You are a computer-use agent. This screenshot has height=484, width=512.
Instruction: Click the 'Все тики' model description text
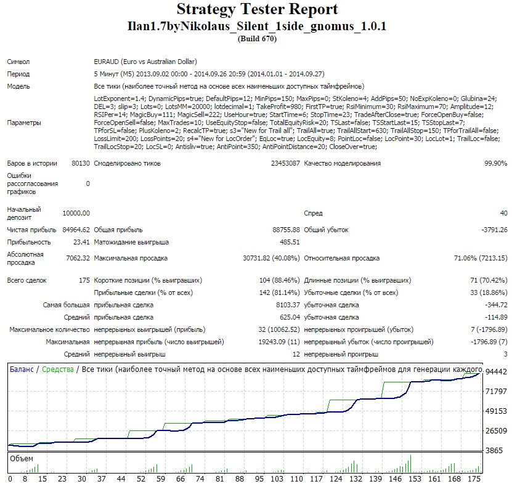point(229,86)
